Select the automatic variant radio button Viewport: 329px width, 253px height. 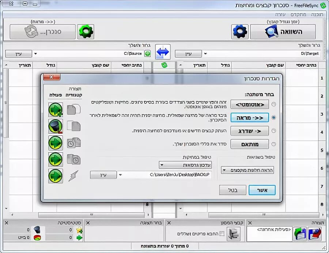tap(273, 104)
